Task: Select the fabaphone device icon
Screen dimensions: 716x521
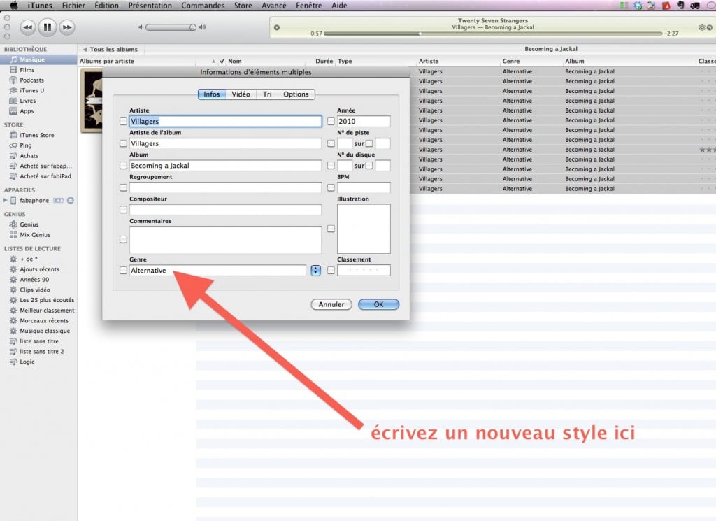Action: tap(13, 201)
